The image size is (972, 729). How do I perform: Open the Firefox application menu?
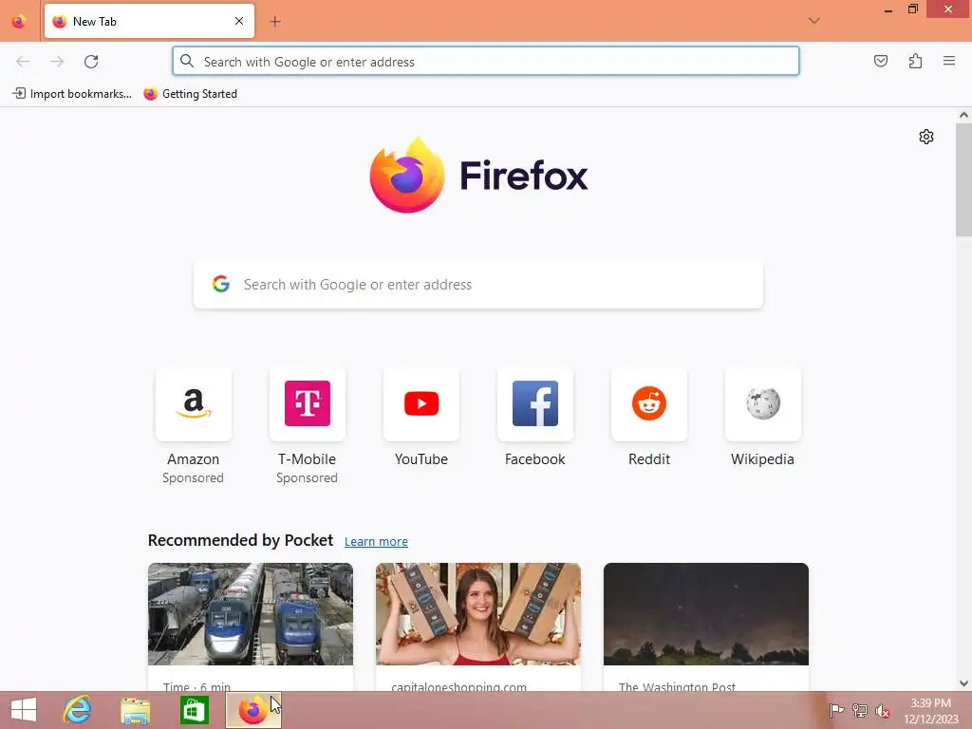coord(949,61)
